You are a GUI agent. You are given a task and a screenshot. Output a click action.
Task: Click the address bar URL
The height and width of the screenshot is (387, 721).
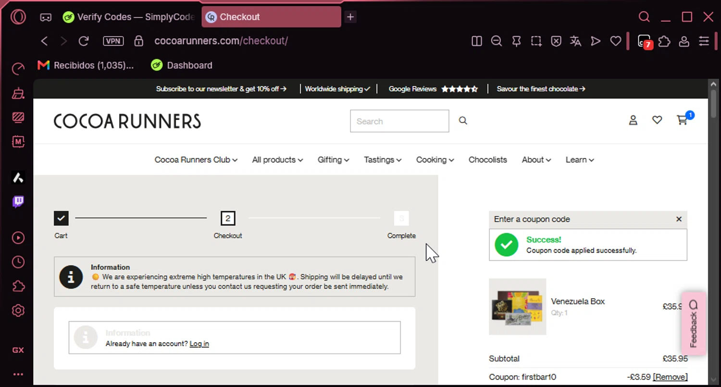coord(221,41)
